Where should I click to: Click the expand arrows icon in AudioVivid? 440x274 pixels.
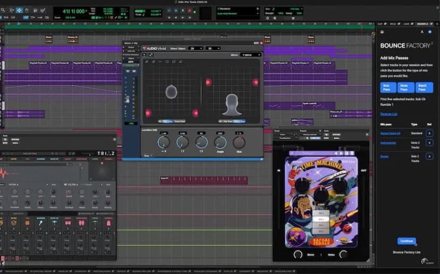pos(151,55)
